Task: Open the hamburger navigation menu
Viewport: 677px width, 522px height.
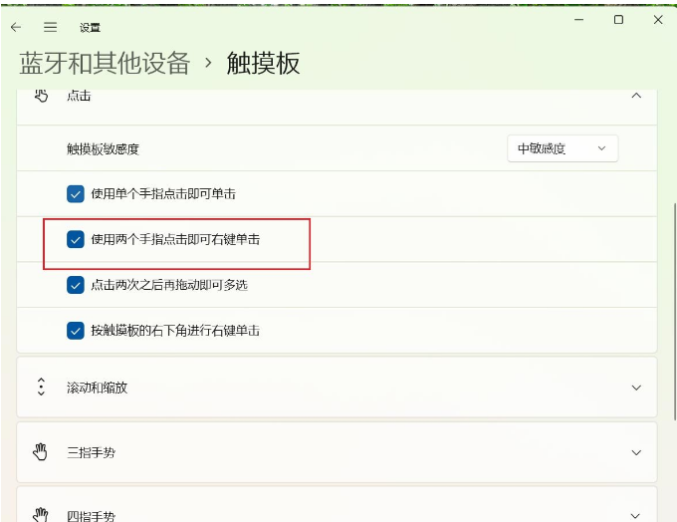Action: point(50,27)
